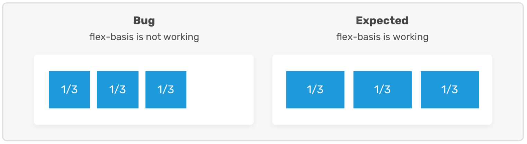Click the word "not" in the Bug caption
The image size is (527, 144).
(x=153, y=37)
